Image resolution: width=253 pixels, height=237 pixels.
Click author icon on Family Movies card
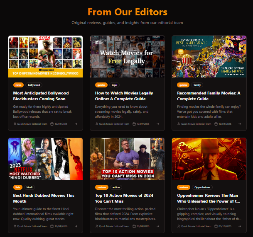(179, 124)
